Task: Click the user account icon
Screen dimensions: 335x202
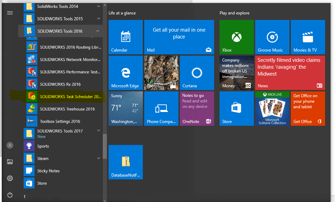Action: (x=10, y=145)
